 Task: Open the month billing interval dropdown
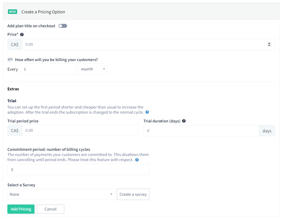(x=93, y=69)
